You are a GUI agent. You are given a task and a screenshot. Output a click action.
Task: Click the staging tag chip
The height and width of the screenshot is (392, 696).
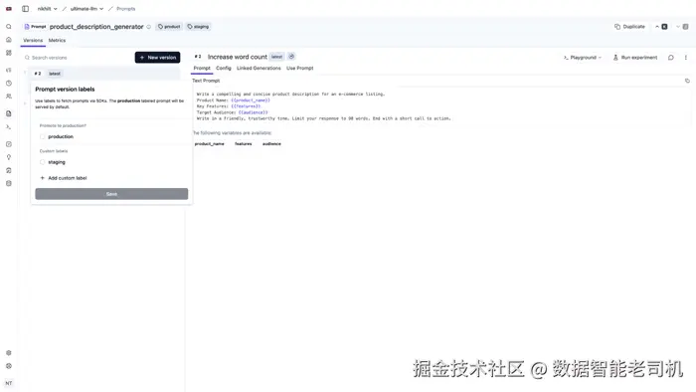[x=198, y=27]
